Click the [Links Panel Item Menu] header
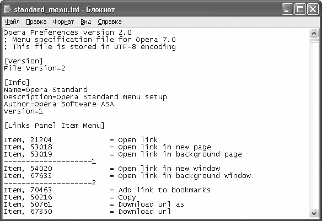 pyautogui.click(x=55, y=125)
